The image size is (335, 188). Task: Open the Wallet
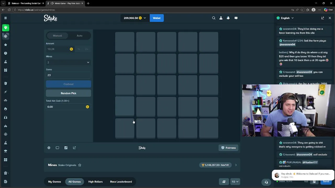(x=157, y=18)
